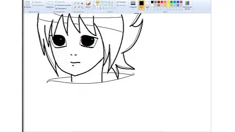Pick the bright red palette swatch
The image size is (235, 132).
tap(162, 2)
